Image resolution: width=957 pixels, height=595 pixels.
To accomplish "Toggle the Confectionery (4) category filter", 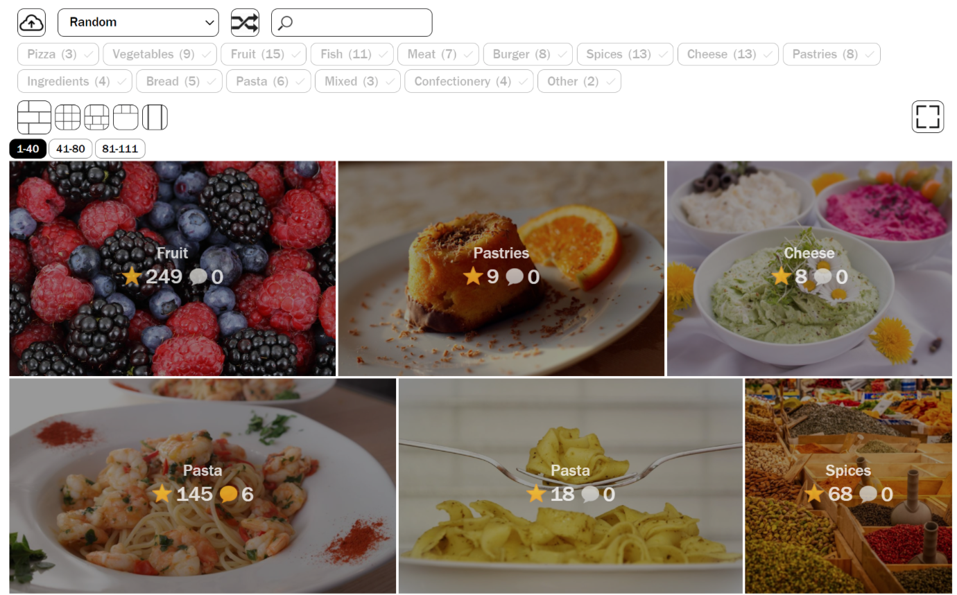I will pos(469,81).
